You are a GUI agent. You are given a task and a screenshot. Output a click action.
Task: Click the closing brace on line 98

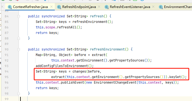point(29,94)
